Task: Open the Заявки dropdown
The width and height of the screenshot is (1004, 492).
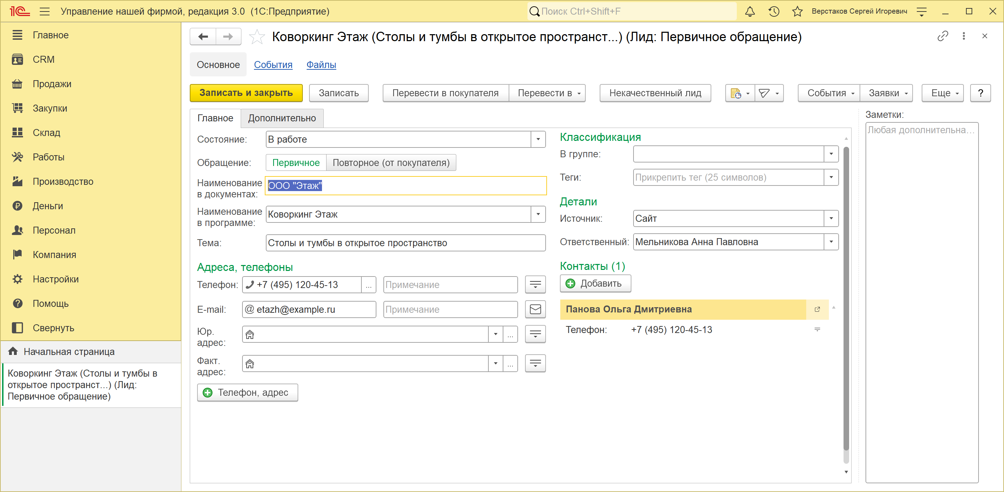Action: [x=886, y=93]
